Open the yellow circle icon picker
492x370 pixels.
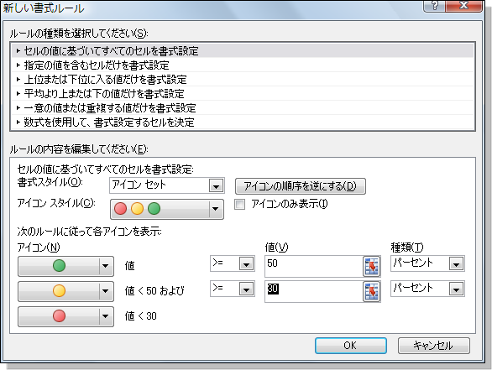[65, 291]
